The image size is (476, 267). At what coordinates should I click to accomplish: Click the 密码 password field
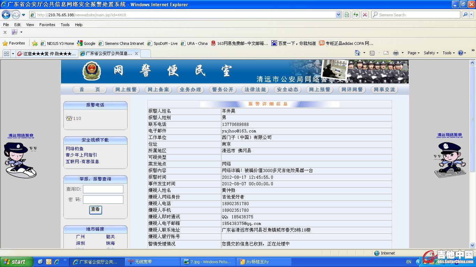(x=103, y=200)
